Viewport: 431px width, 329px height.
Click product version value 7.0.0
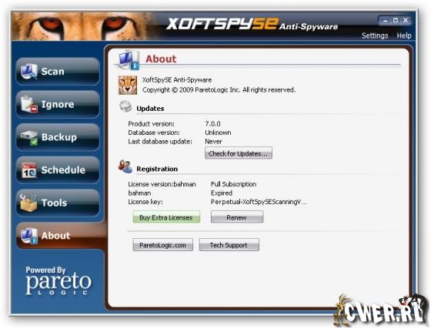[x=212, y=124]
